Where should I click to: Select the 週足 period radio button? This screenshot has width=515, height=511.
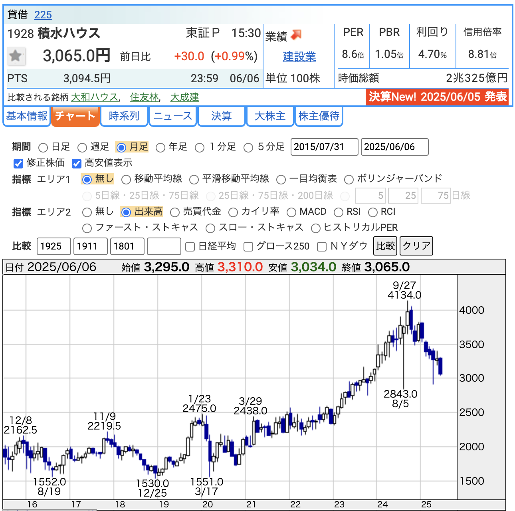pyautogui.click(x=82, y=148)
